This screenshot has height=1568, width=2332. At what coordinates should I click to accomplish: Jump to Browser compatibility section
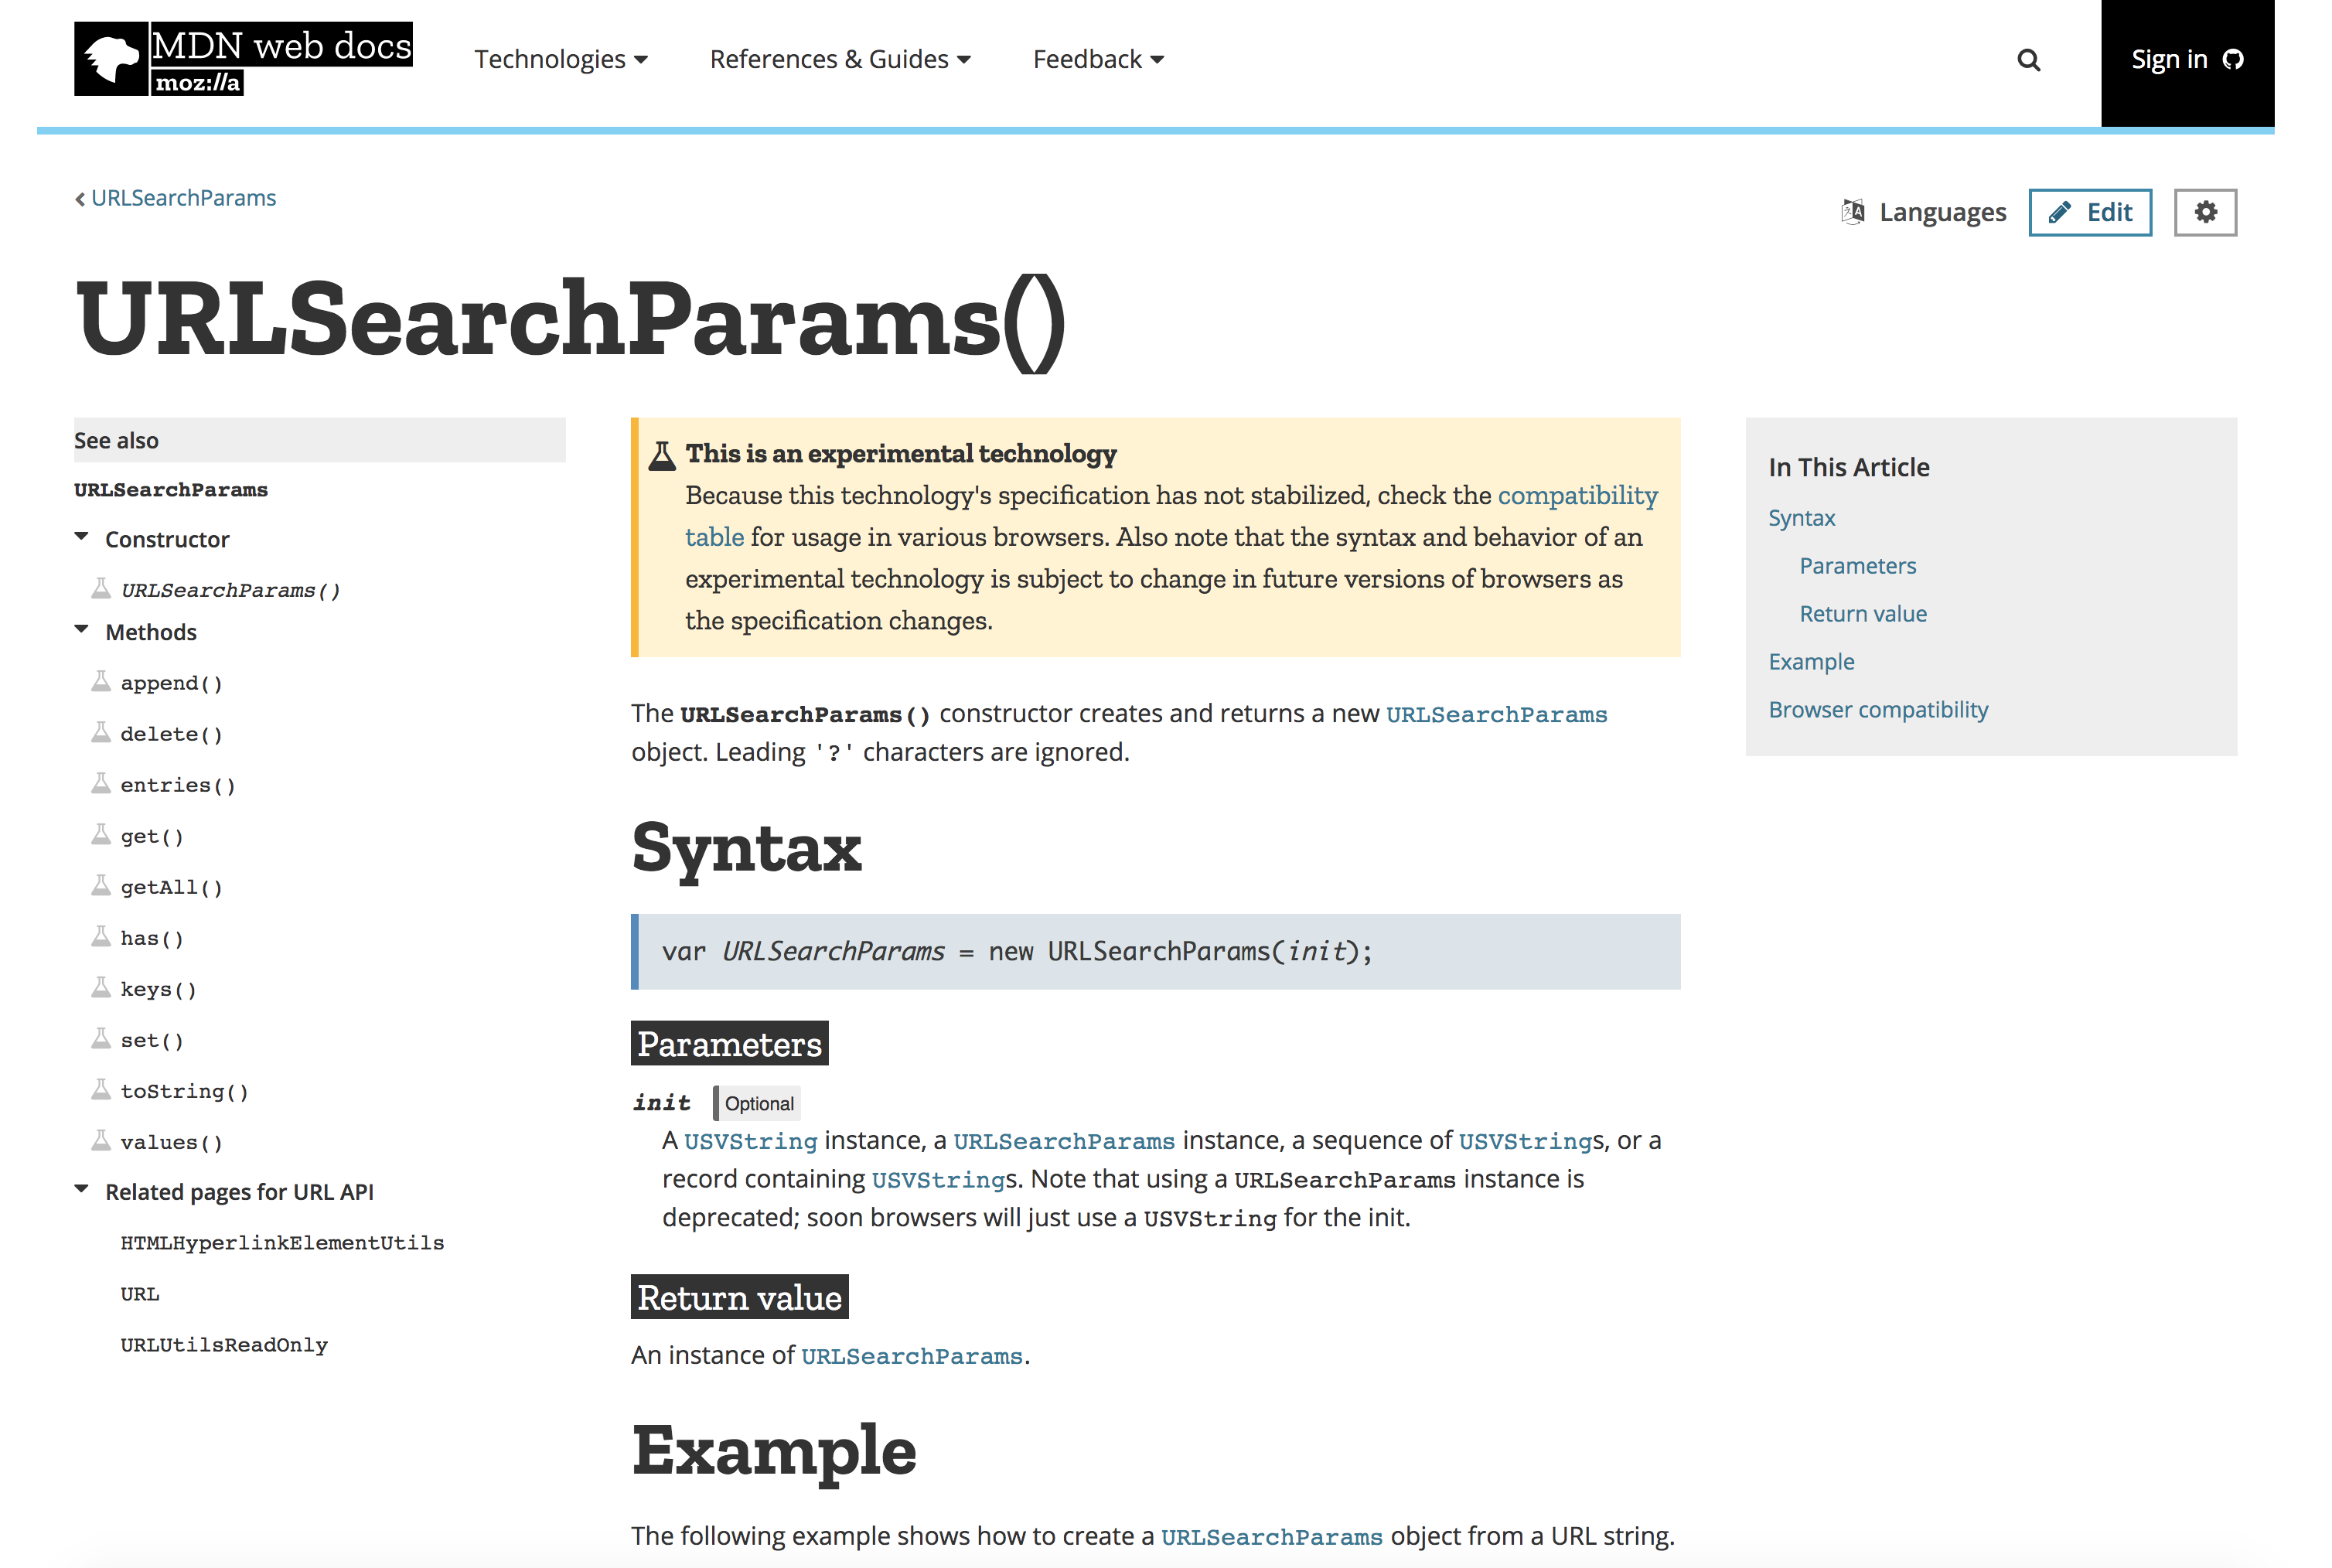1877,710
